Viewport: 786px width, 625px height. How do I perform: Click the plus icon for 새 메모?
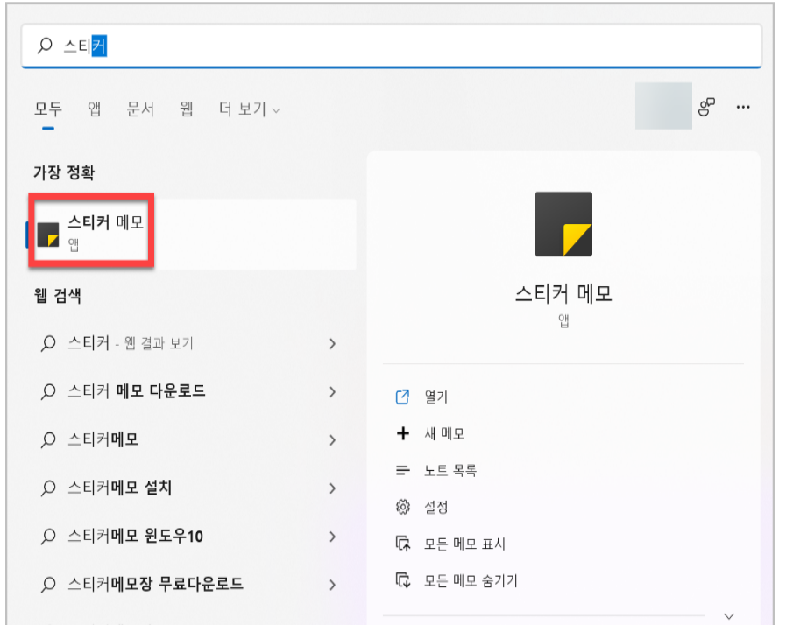tap(403, 433)
